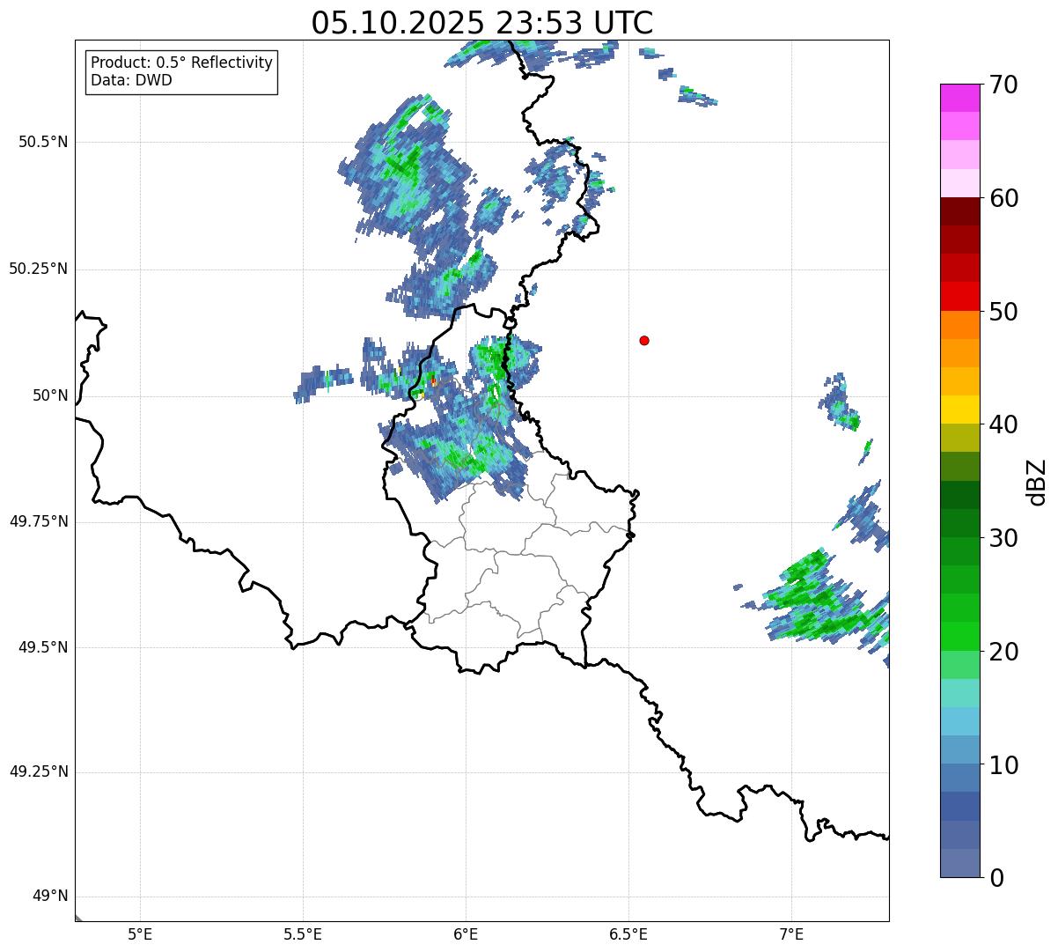Click the longitude label 5°E
The image size is (1058, 952).
click(x=141, y=934)
